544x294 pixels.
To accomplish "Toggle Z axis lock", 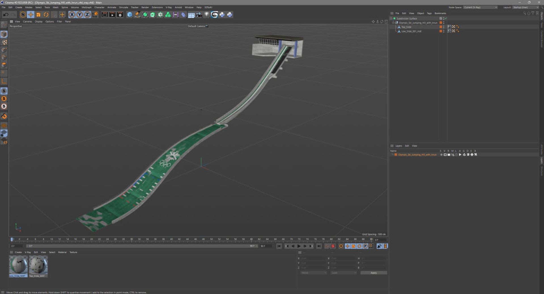I will (x=87, y=15).
